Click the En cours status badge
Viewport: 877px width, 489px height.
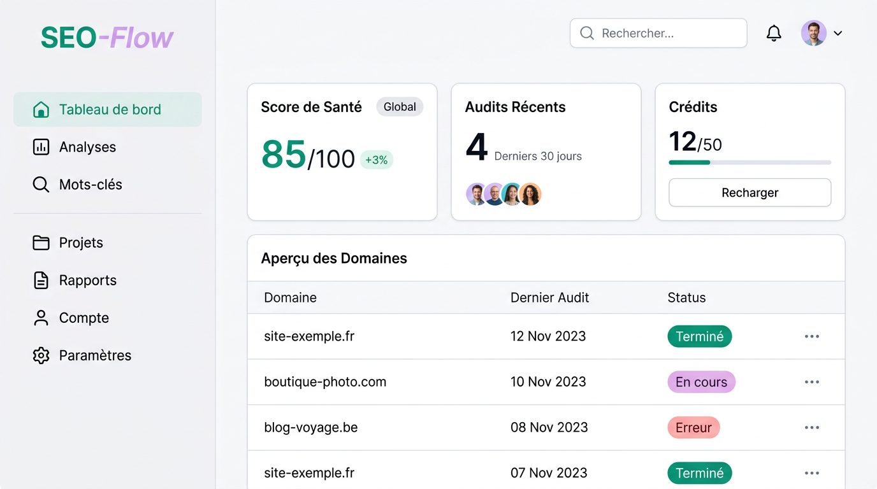pos(702,382)
